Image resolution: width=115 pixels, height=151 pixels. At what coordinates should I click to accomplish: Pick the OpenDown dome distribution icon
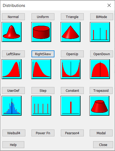click(100, 69)
